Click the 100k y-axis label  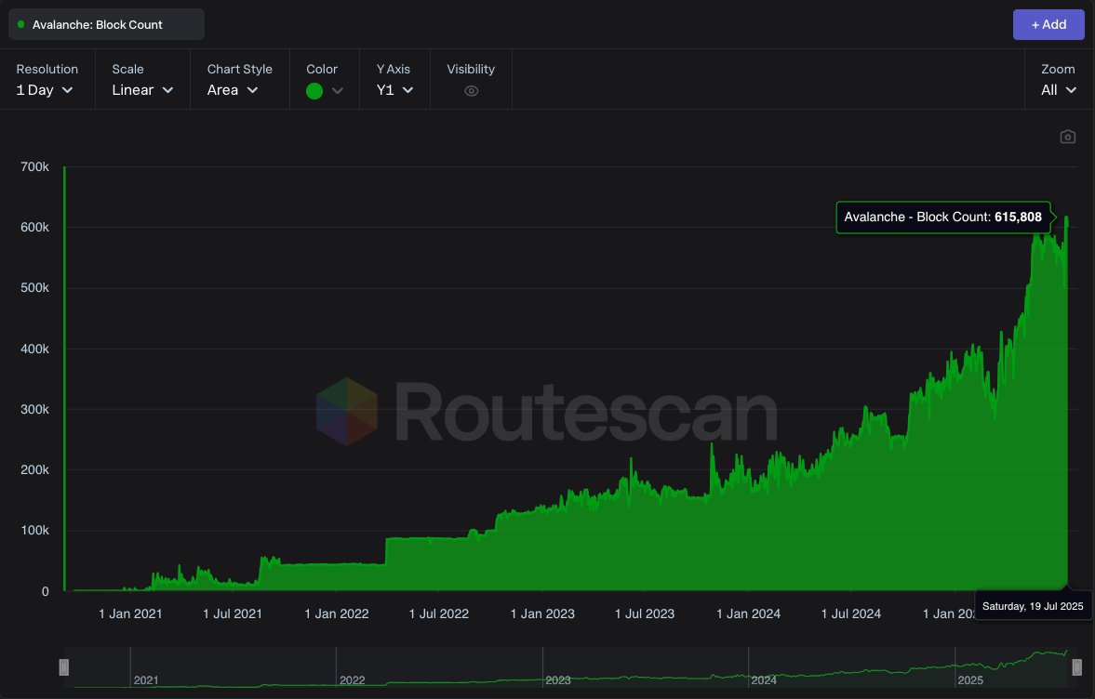(x=35, y=531)
